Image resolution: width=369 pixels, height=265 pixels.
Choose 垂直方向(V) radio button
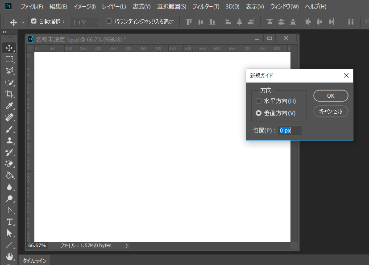tap(258, 113)
